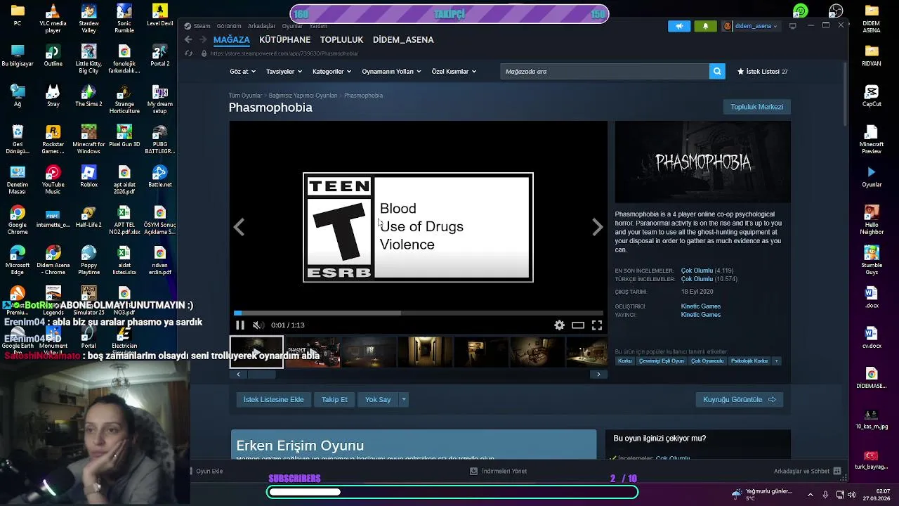The height and width of the screenshot is (506, 899).
Task: Expand the Özel Kısımlar dropdown
Action: (x=454, y=71)
